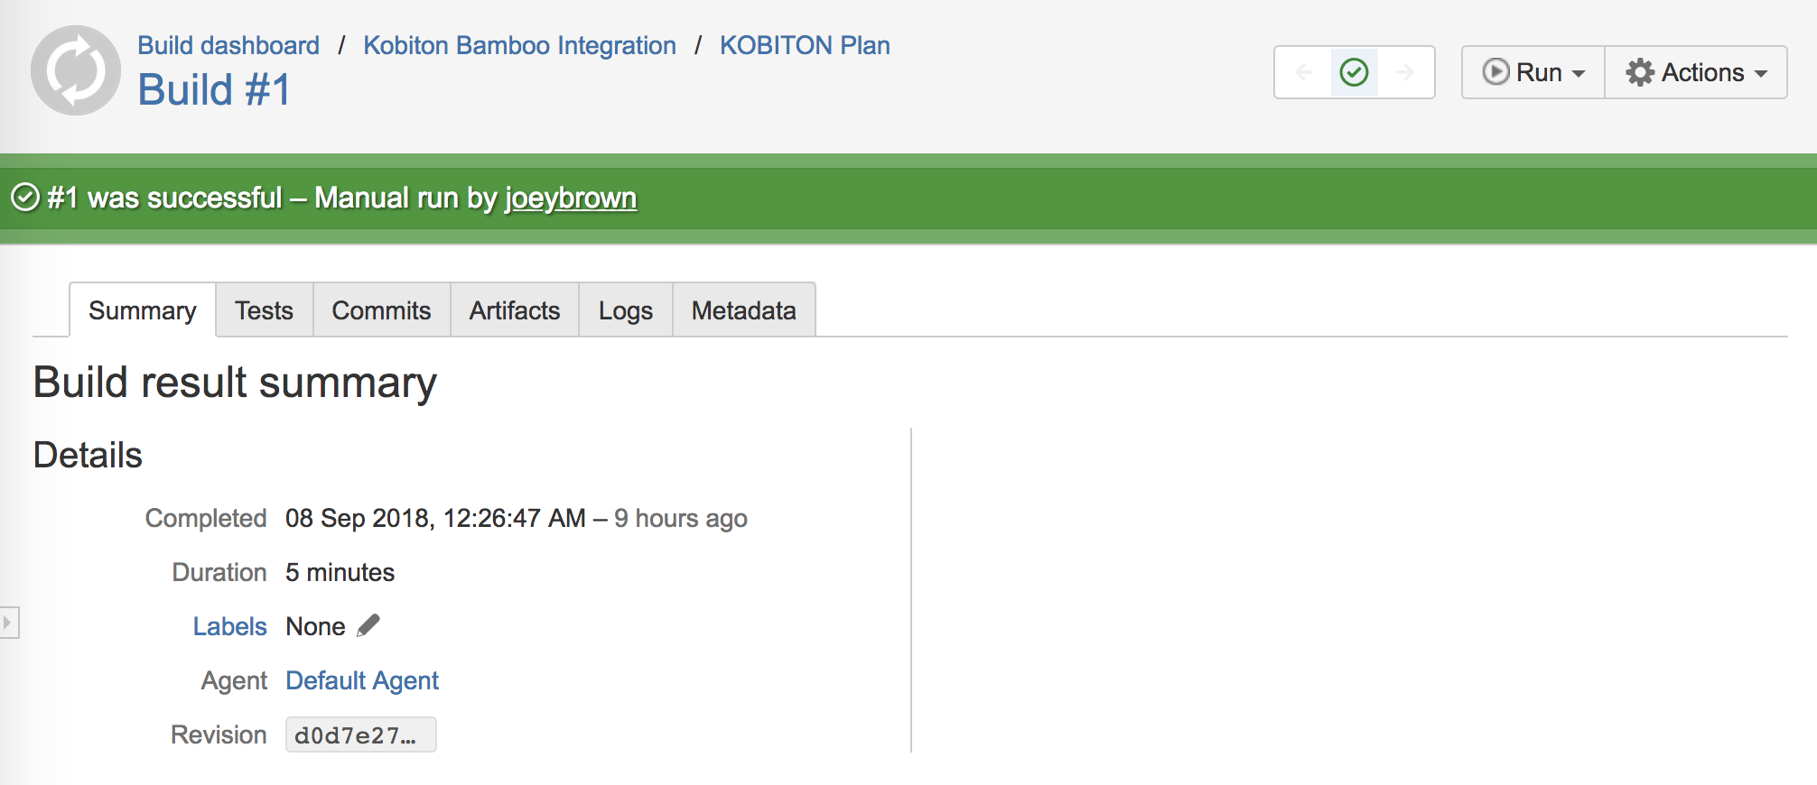Select the Metadata tab
The height and width of the screenshot is (785, 1817).
pos(743,310)
